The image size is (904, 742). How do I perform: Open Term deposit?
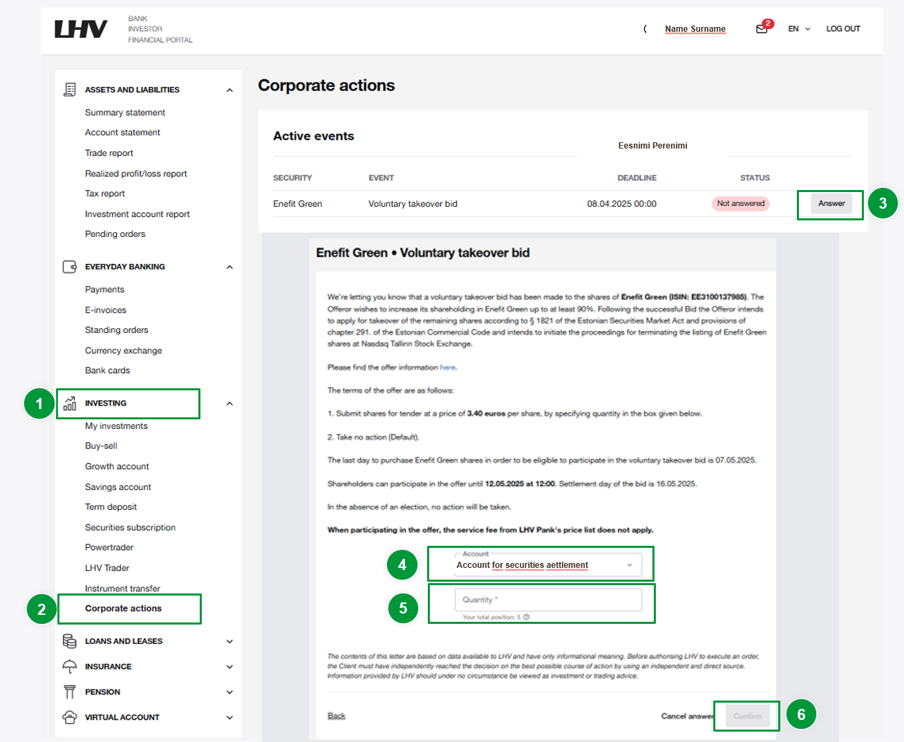pyautogui.click(x=111, y=507)
